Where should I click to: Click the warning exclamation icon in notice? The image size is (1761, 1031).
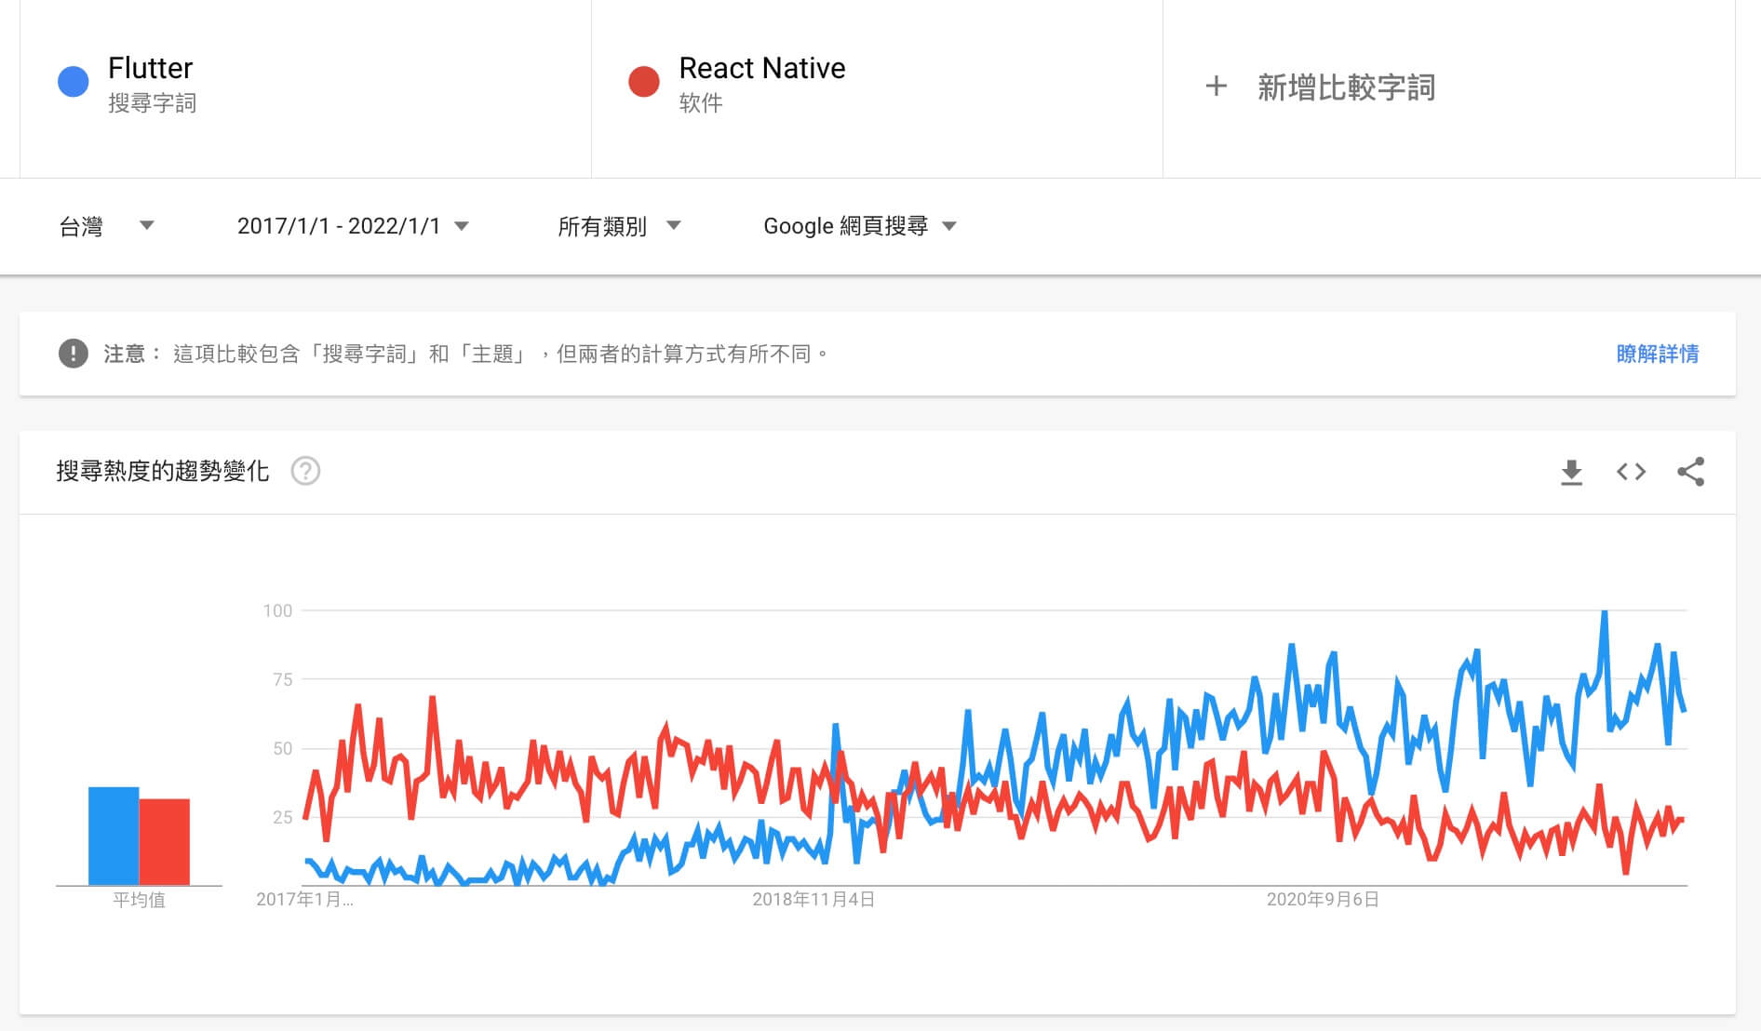(74, 354)
